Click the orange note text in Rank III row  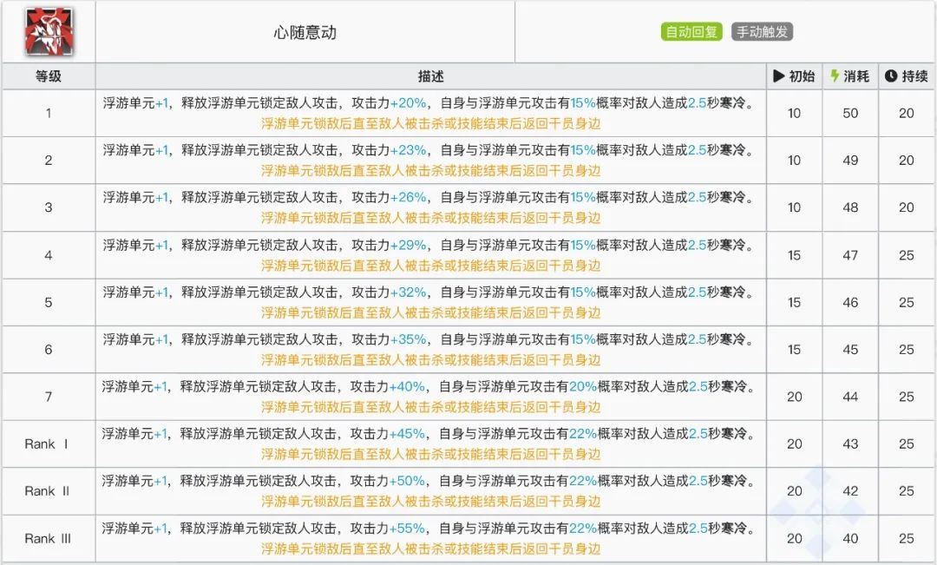point(431,549)
